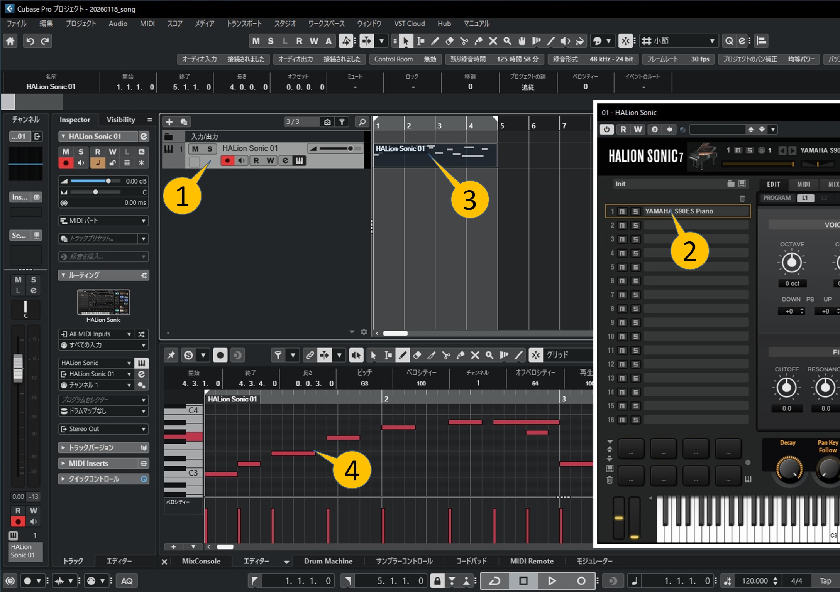Select the Scissors split tool in main toolbar
This screenshot has width=840, height=592.
(x=464, y=41)
